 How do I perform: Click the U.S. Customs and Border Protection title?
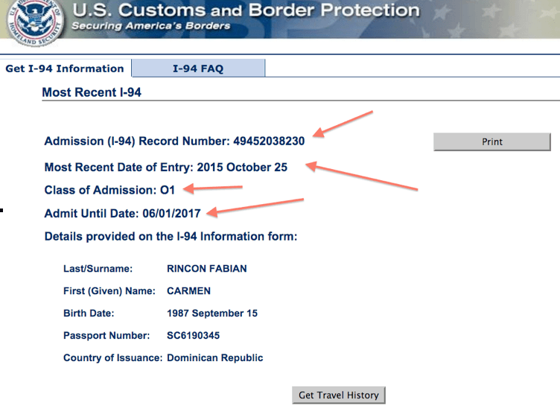click(246, 10)
